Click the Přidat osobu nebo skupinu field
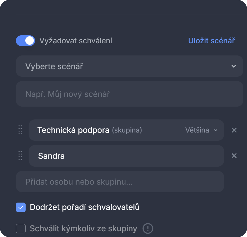247x237 pixels. (120, 182)
